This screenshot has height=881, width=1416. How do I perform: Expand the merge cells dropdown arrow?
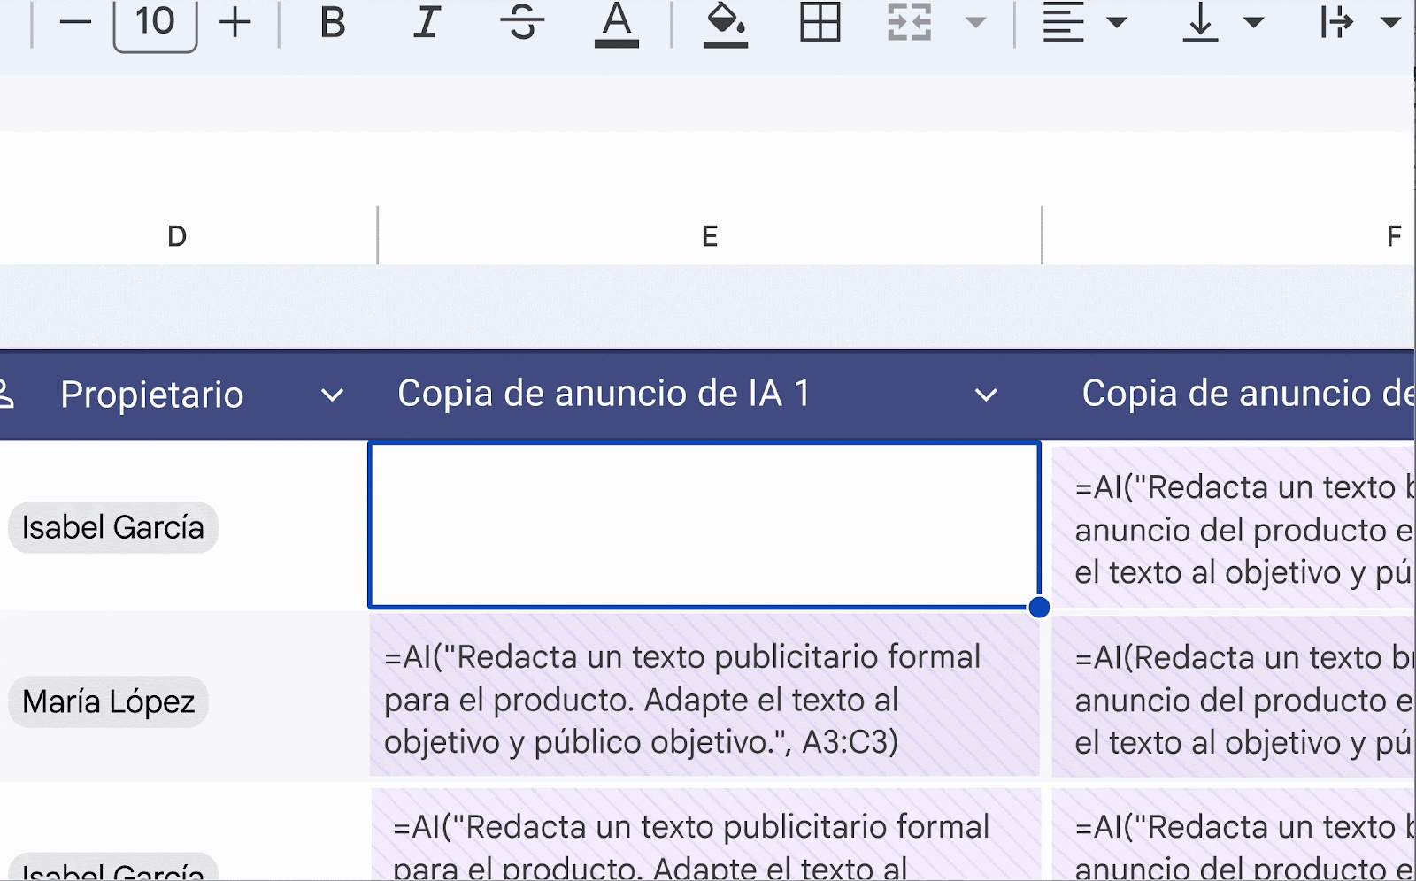pos(973,24)
